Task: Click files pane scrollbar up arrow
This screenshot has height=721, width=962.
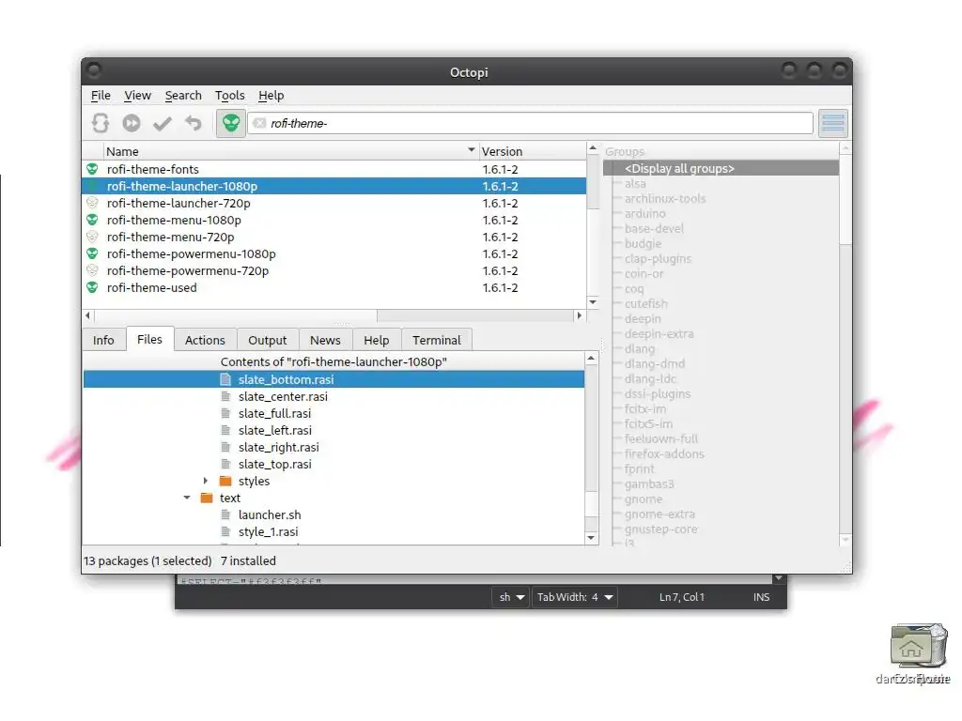Action: click(592, 358)
